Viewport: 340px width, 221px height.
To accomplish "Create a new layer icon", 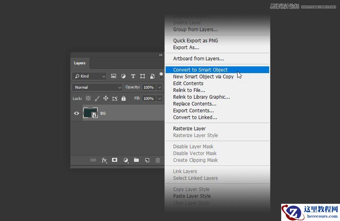I will click(x=147, y=160).
